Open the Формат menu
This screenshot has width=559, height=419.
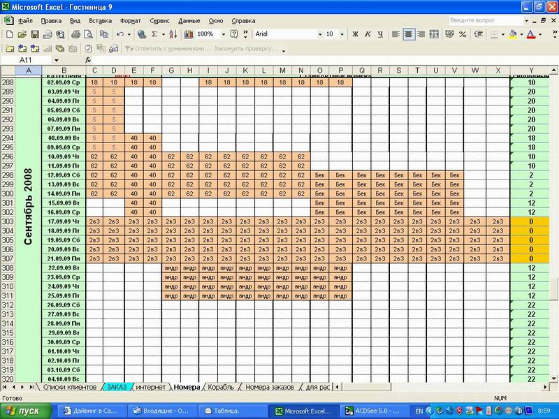point(130,20)
